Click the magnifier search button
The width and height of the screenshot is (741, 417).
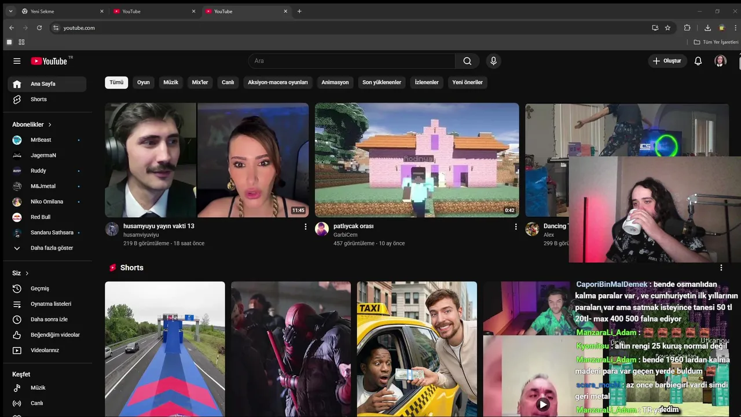(467, 61)
